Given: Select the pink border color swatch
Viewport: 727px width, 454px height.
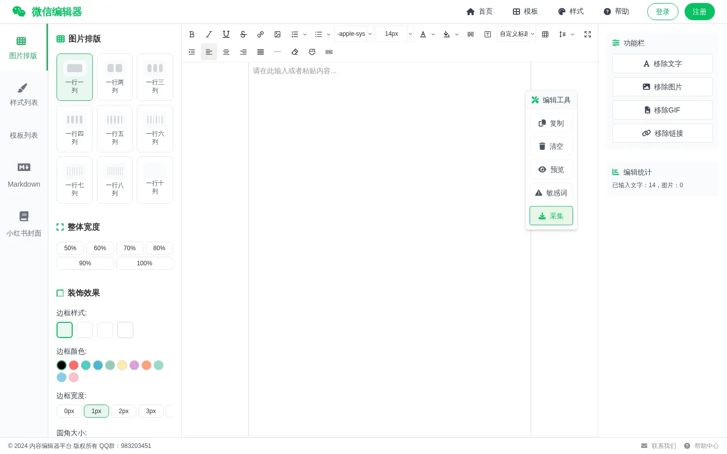Looking at the screenshot, I should coord(74,377).
